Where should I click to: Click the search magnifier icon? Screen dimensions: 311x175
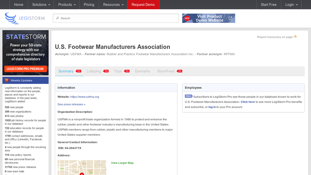58,18
